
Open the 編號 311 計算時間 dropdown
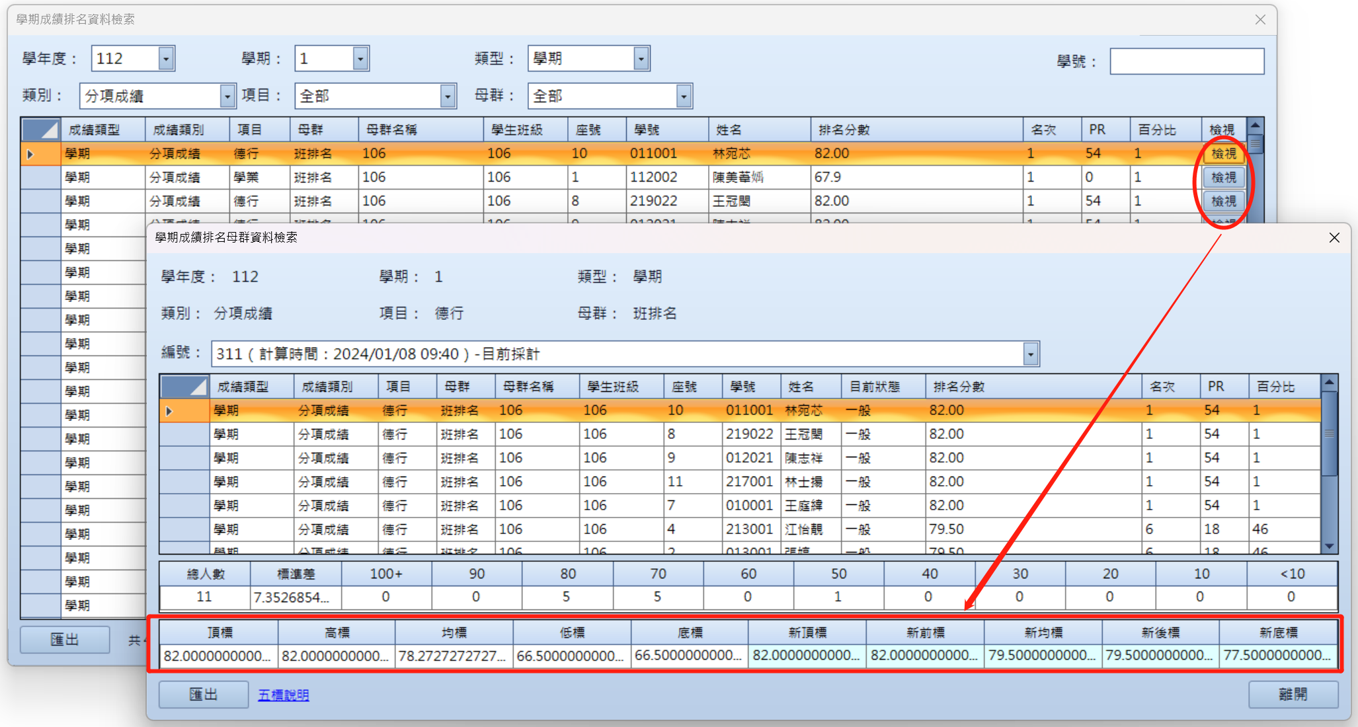point(1030,354)
